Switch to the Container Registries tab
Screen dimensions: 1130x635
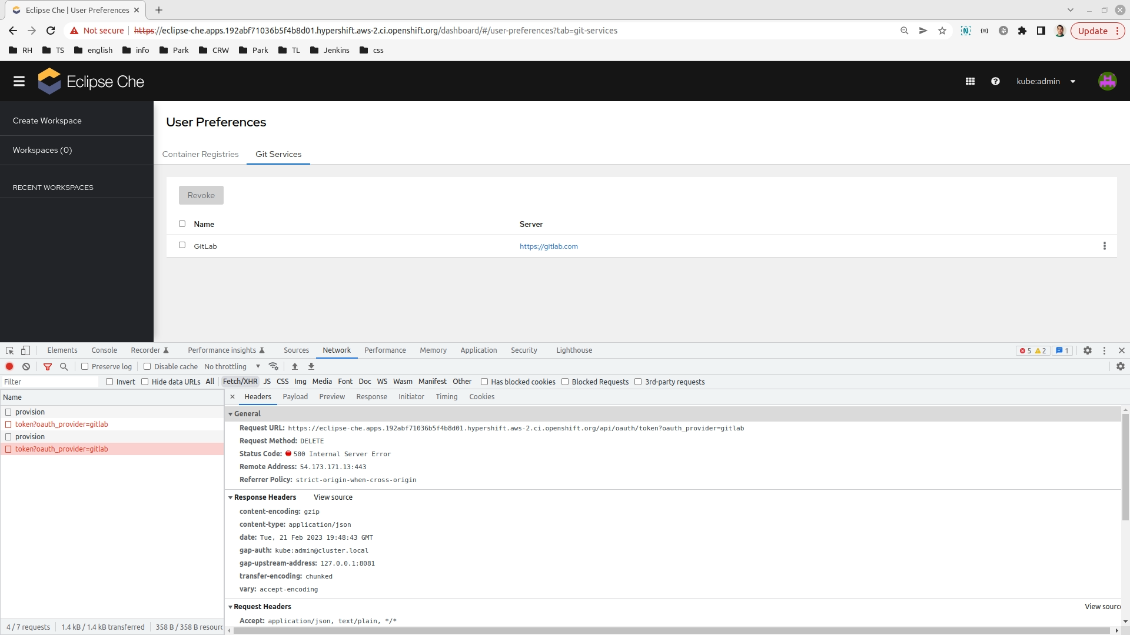click(200, 154)
